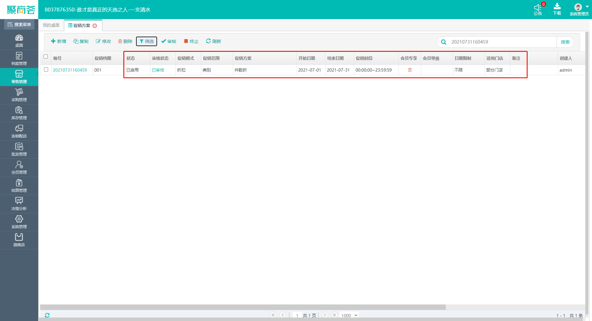592x321 pixels.
Task: Check the row 20210731160459 checkbox
Action: [46, 70]
